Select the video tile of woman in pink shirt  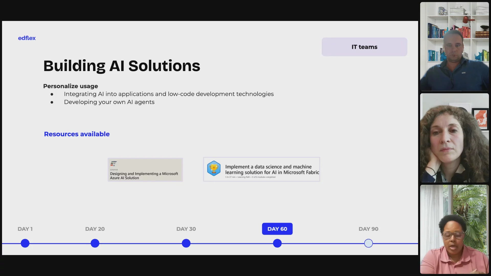454,229
